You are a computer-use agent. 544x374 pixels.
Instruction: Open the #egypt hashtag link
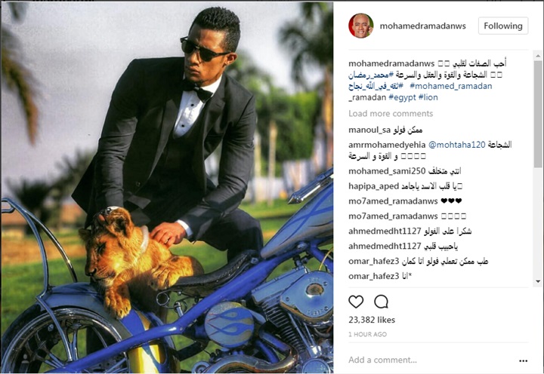(x=402, y=97)
